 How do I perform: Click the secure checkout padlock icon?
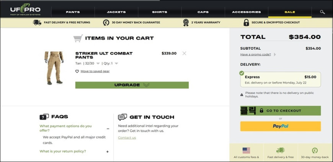point(246,23)
